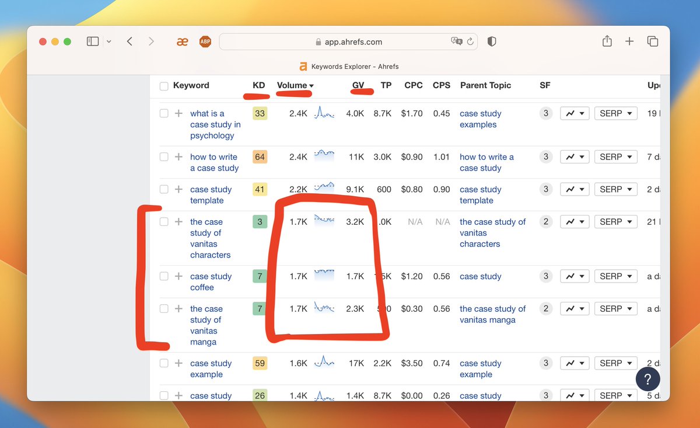Image resolution: width=700 pixels, height=428 pixels.
Task: Open the SERP dropdown for vanitas manga row
Action: point(616,308)
